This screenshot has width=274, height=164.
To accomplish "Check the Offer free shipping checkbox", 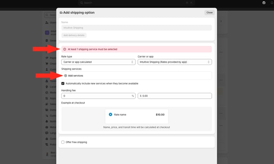I will point(63,142).
